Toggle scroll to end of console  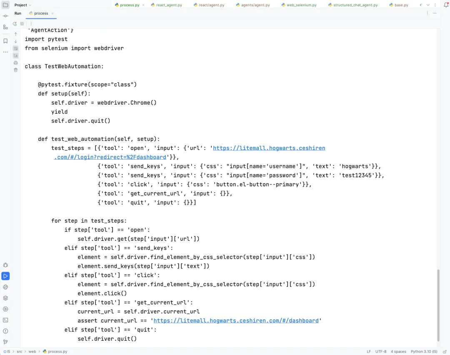click(x=16, y=56)
